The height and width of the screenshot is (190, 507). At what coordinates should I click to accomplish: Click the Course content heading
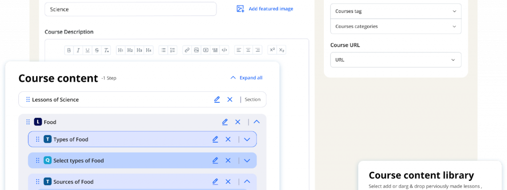click(58, 78)
